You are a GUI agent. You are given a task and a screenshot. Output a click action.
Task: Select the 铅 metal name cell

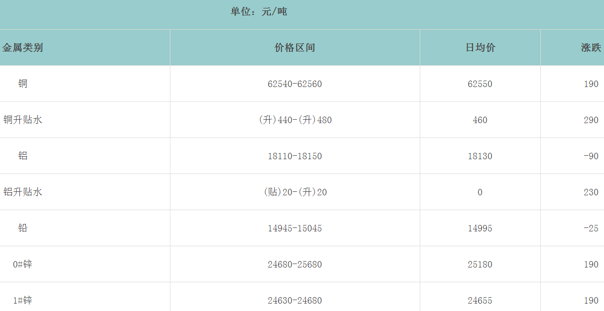23,228
